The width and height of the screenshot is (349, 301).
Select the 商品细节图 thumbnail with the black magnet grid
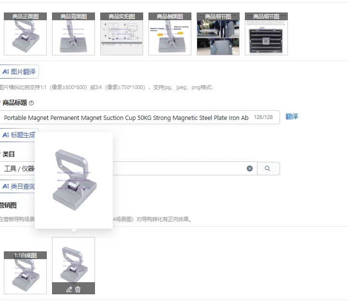click(x=266, y=34)
